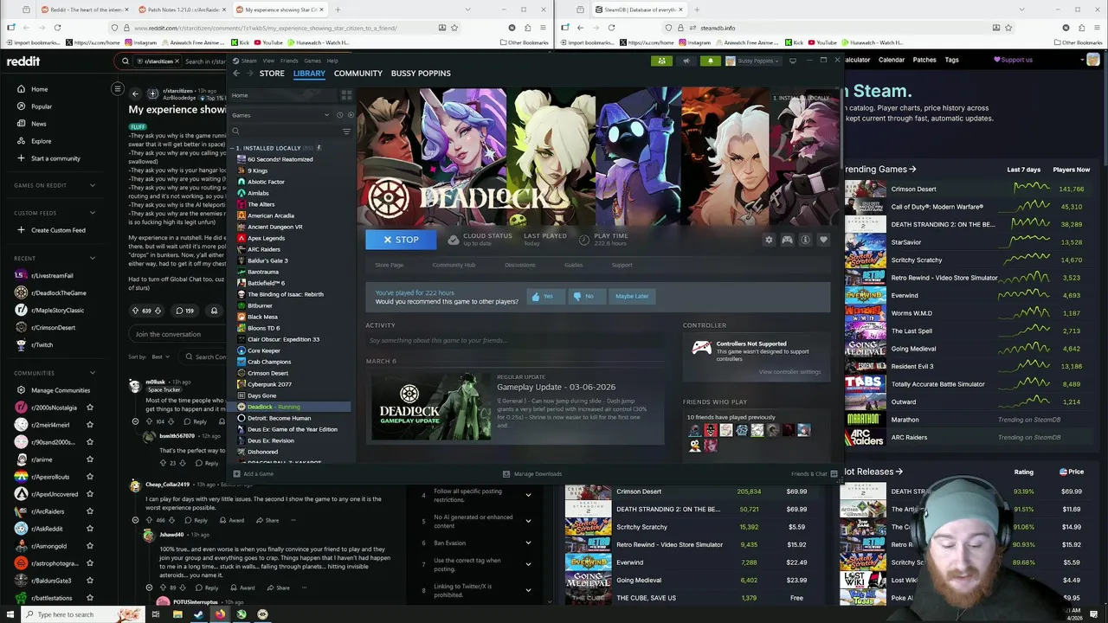
Task: Favorite r/ArcRaiders with star icon
Action: tap(90, 511)
